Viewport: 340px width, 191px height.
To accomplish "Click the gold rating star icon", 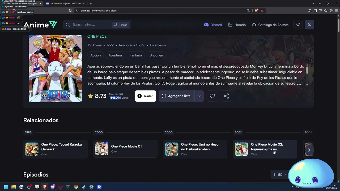I will pos(90,96).
